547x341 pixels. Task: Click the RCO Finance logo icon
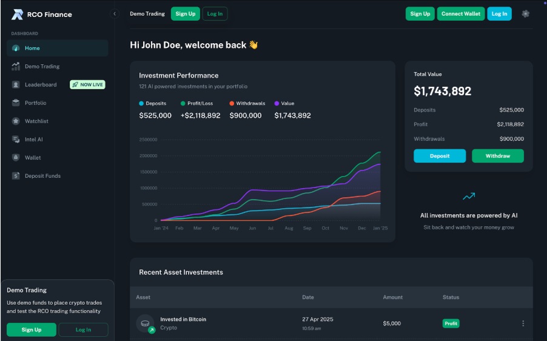click(17, 14)
